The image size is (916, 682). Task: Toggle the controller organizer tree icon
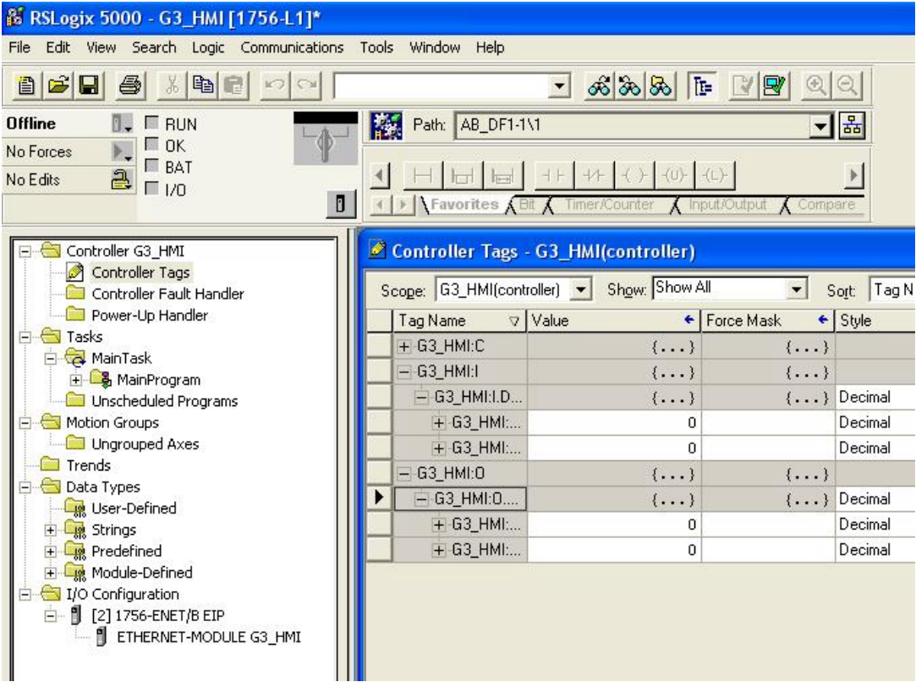702,86
